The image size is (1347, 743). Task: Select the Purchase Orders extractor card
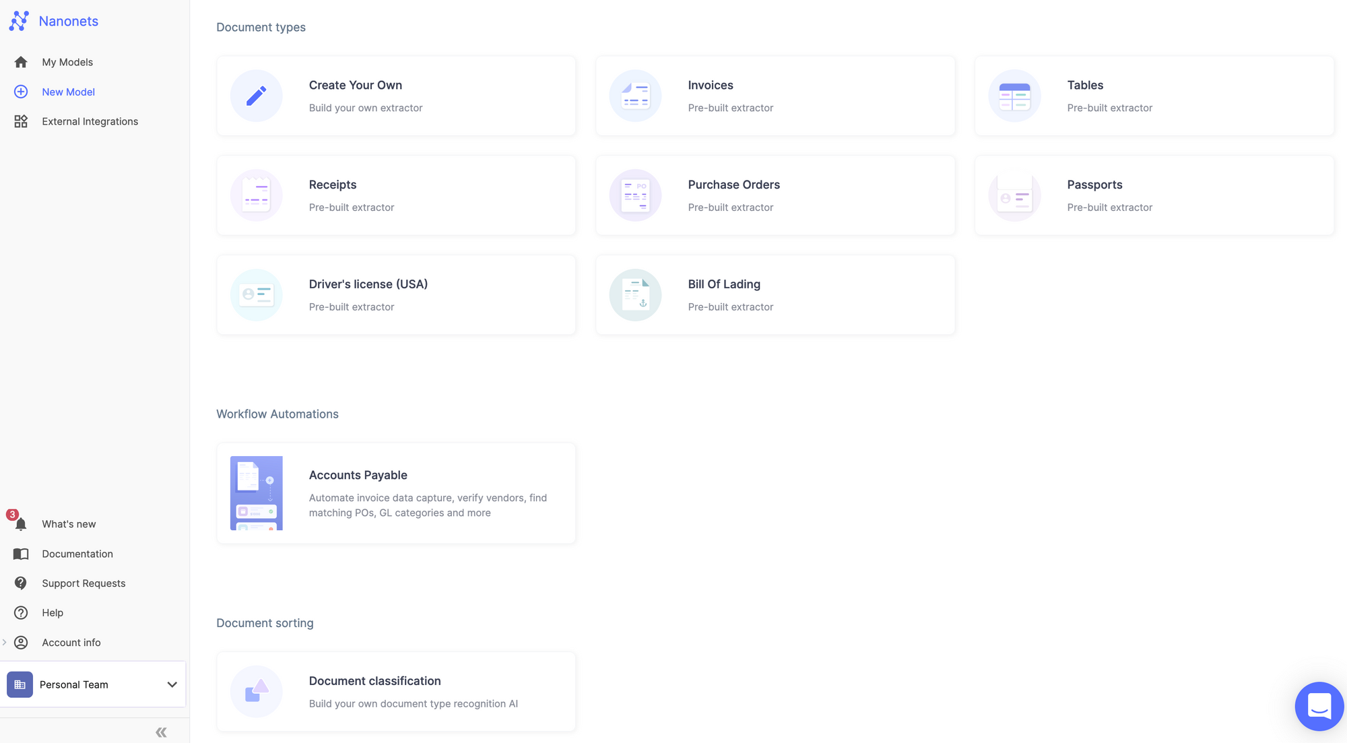pyautogui.click(x=775, y=195)
